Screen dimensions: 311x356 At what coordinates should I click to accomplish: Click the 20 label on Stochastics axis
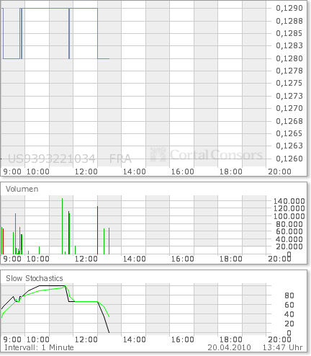click(289, 324)
